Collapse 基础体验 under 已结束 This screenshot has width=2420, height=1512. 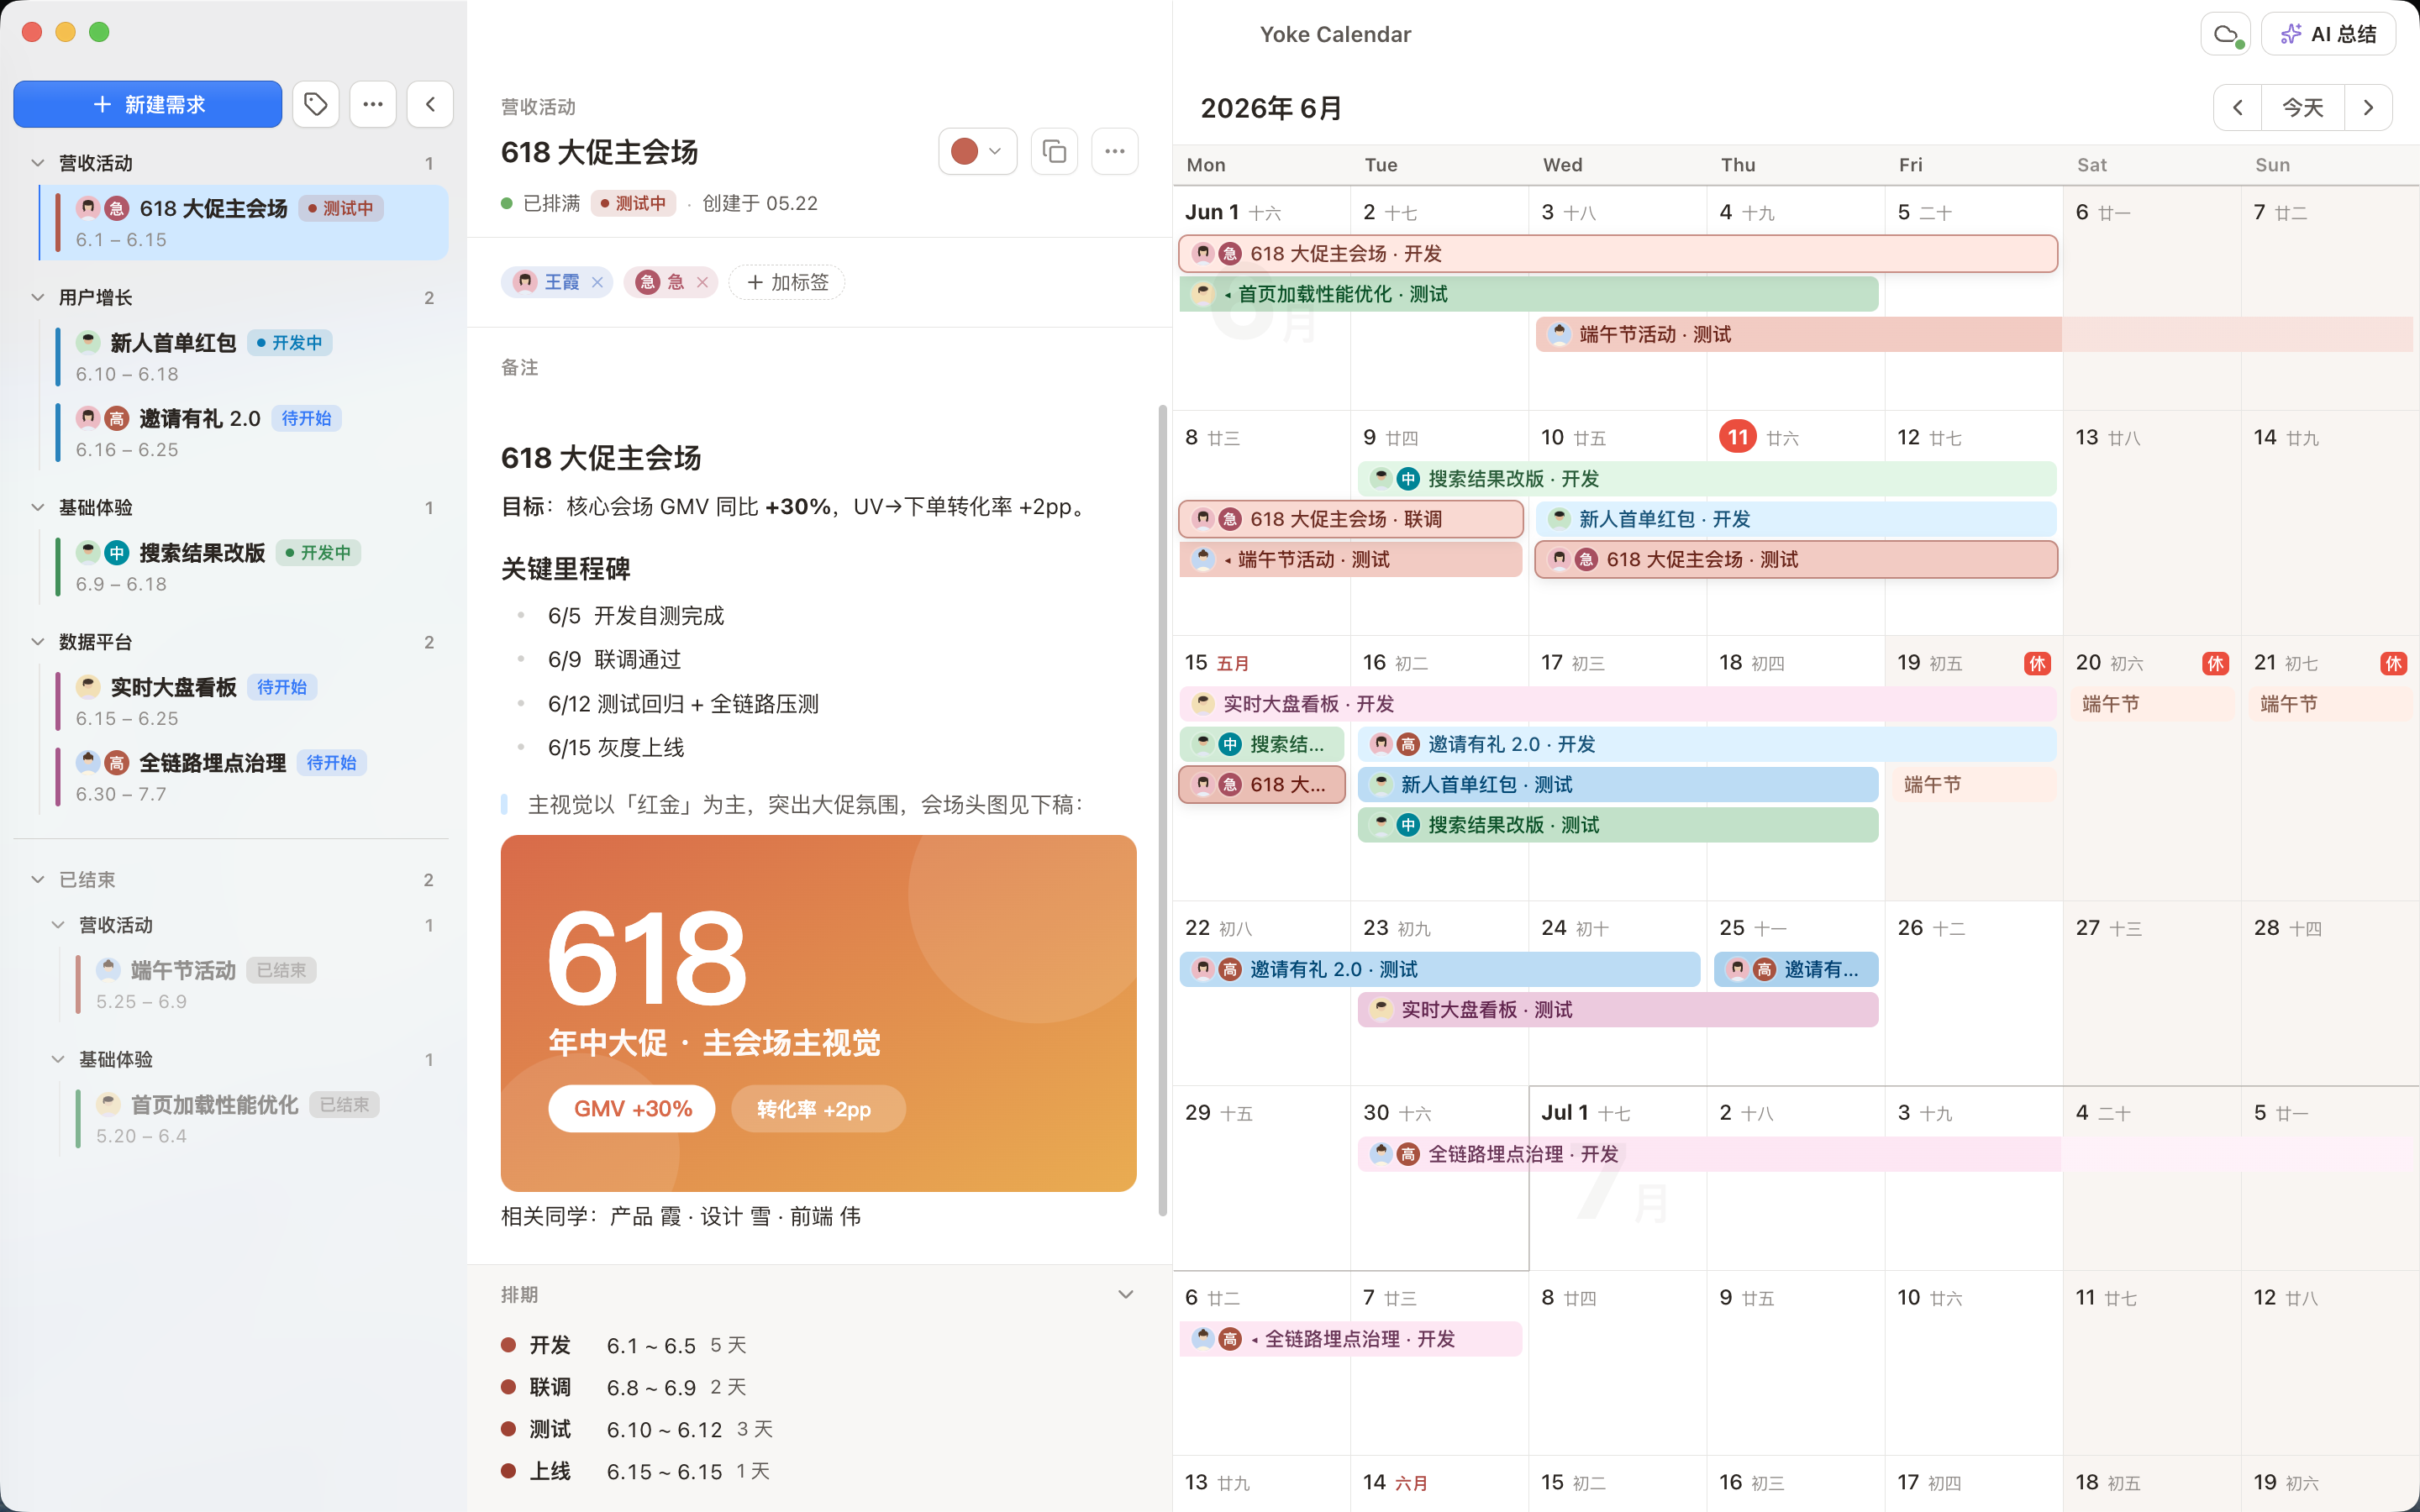pyautogui.click(x=58, y=1059)
